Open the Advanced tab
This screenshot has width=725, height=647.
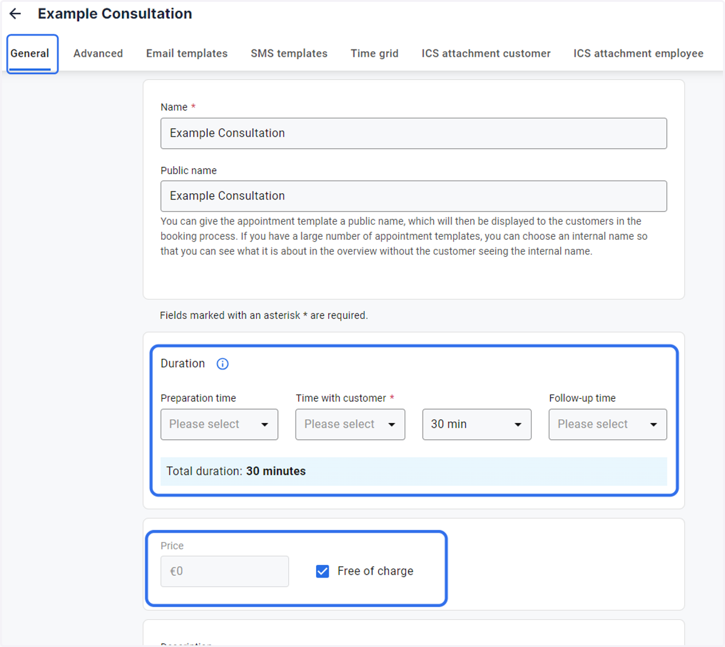coord(98,53)
